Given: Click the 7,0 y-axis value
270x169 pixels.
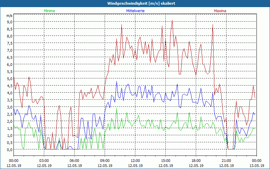Looking at the screenshot, I should click(x=10, y=50).
